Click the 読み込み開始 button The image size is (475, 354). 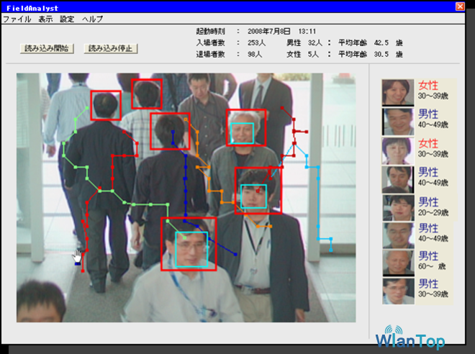click(x=47, y=48)
